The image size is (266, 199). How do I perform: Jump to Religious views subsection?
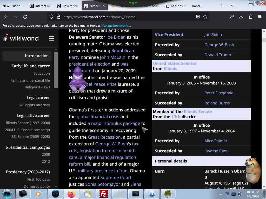(x=37, y=87)
